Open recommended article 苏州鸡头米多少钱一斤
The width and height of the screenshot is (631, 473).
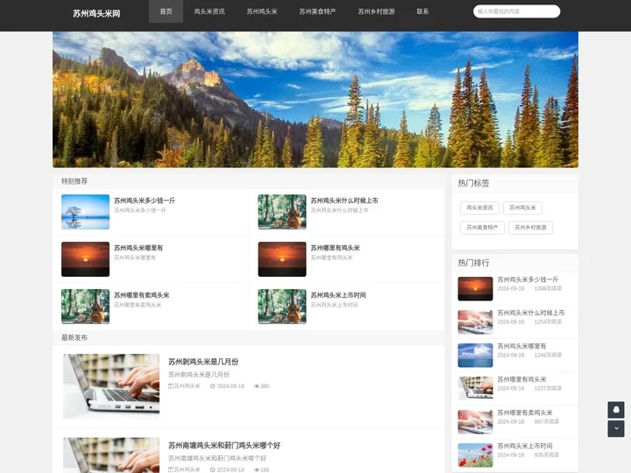point(145,201)
